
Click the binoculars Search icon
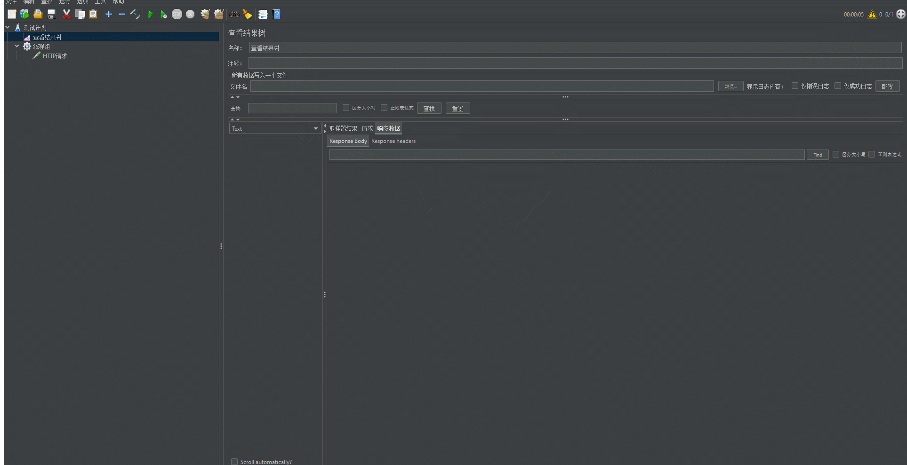(x=234, y=15)
